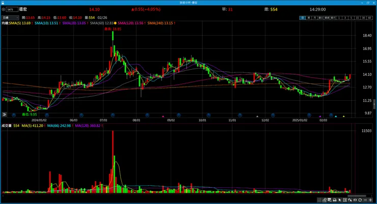Click the gray triangle marker on timeline

(x=257, y=116)
